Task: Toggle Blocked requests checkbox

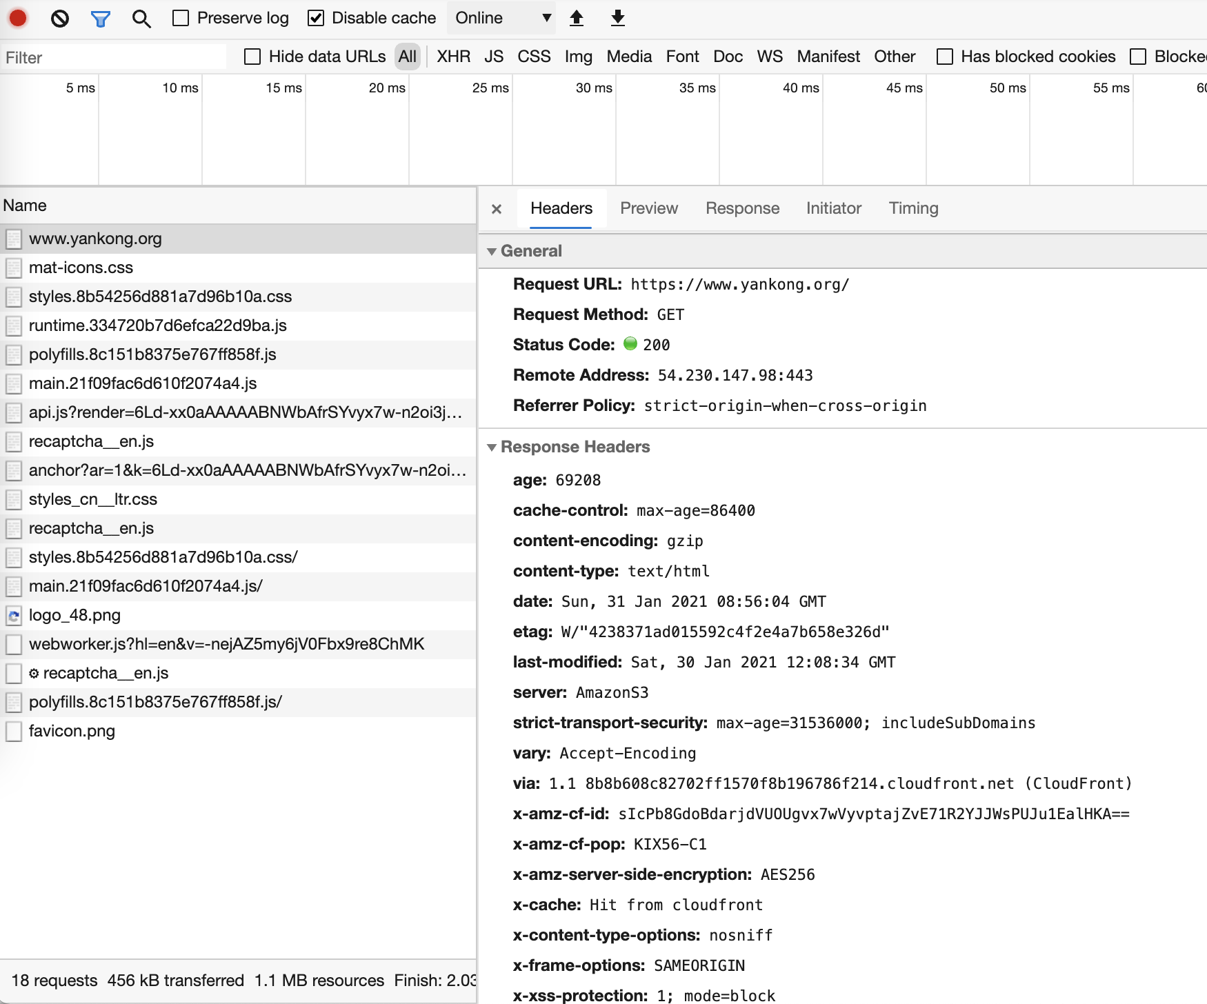Action: point(1138,57)
